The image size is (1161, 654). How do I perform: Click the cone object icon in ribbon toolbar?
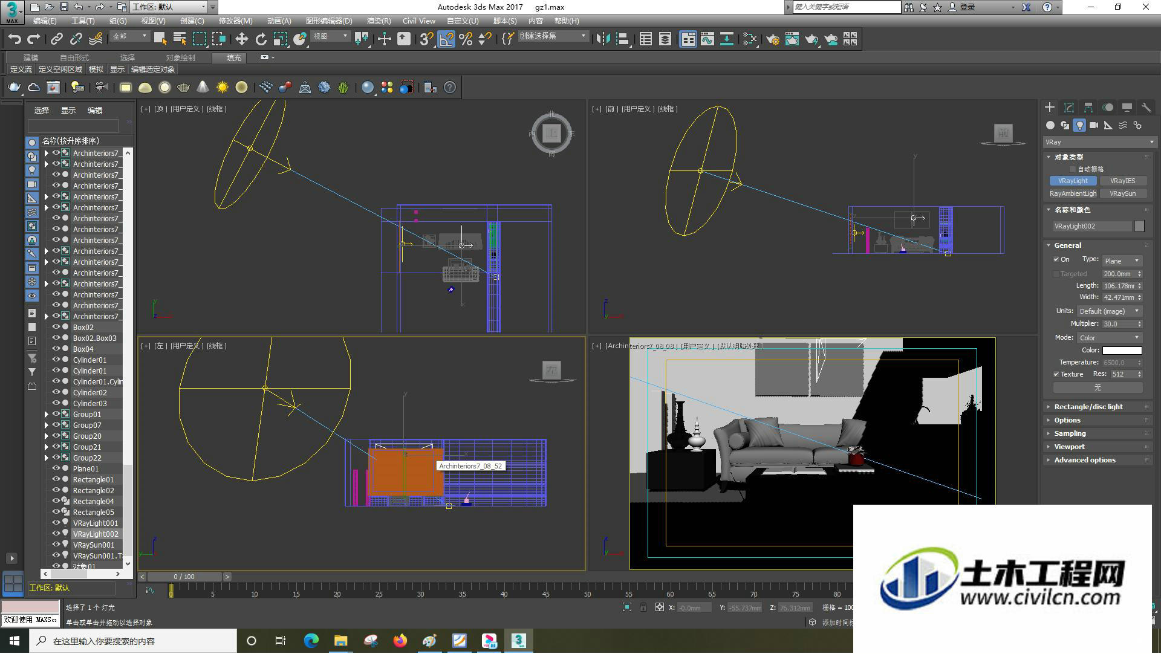click(x=203, y=88)
